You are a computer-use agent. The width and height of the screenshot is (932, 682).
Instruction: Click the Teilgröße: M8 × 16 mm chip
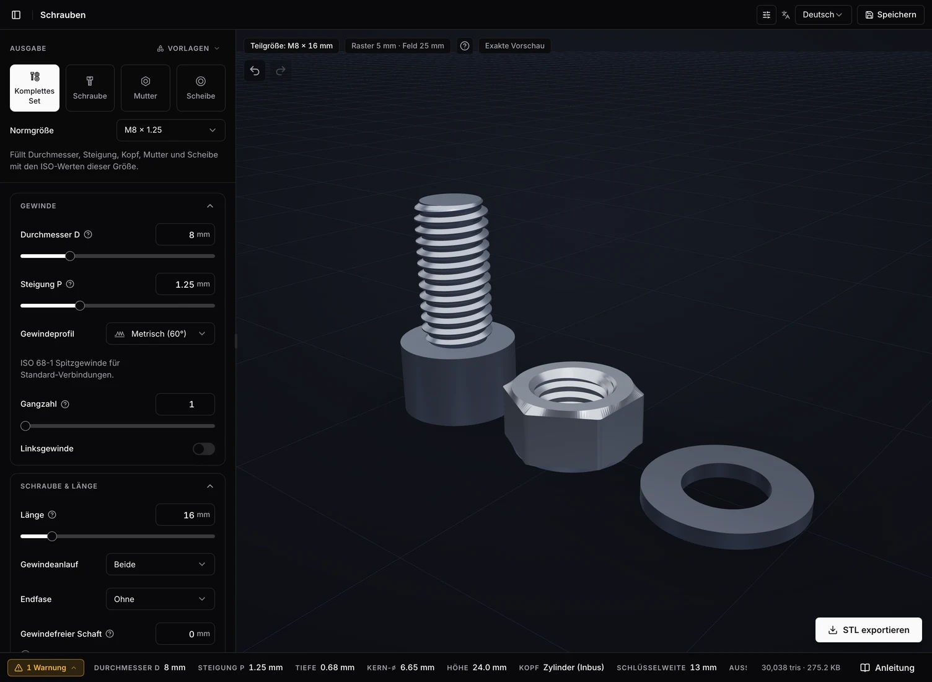pyautogui.click(x=292, y=46)
